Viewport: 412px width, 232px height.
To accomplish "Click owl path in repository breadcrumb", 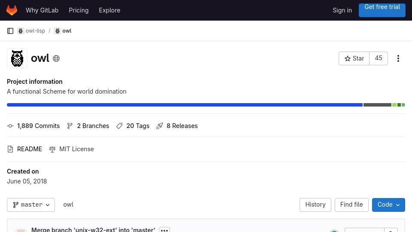I will pos(68,205).
